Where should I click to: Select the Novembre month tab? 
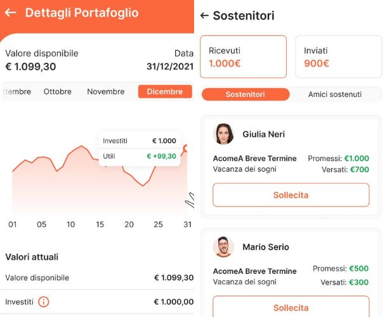(106, 92)
